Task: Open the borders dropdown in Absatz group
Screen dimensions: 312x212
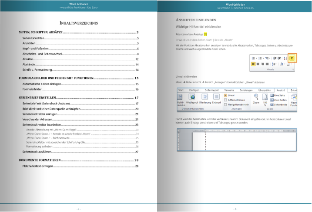Action: click(291, 64)
